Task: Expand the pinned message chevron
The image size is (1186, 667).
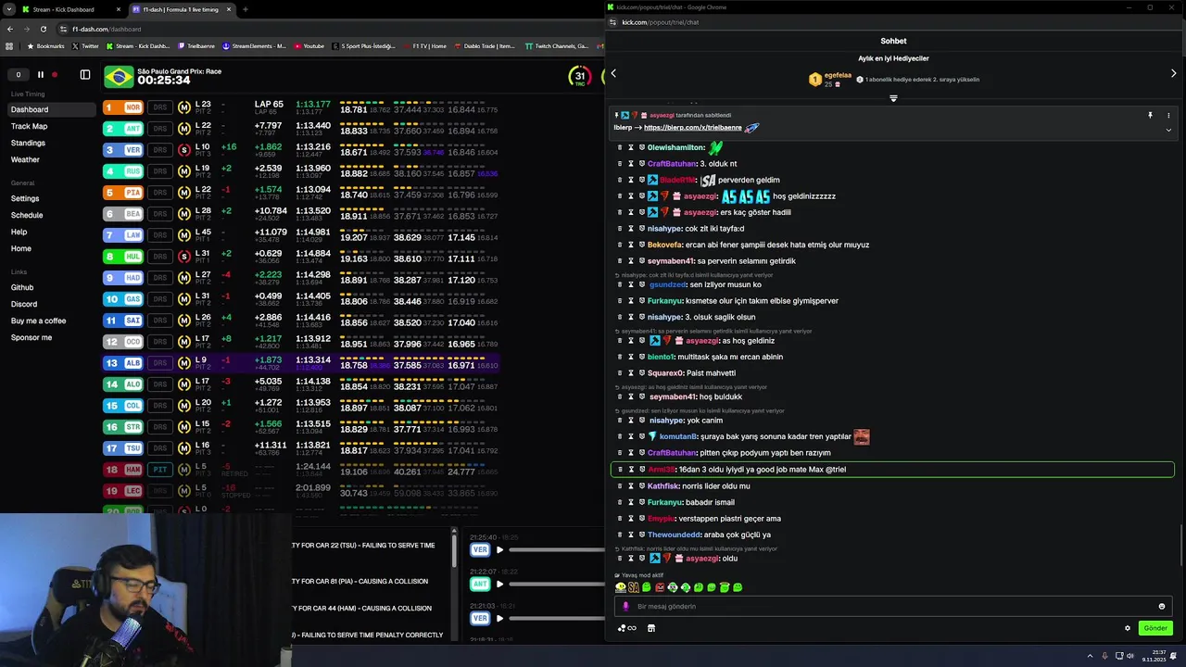Action: click(x=1168, y=130)
